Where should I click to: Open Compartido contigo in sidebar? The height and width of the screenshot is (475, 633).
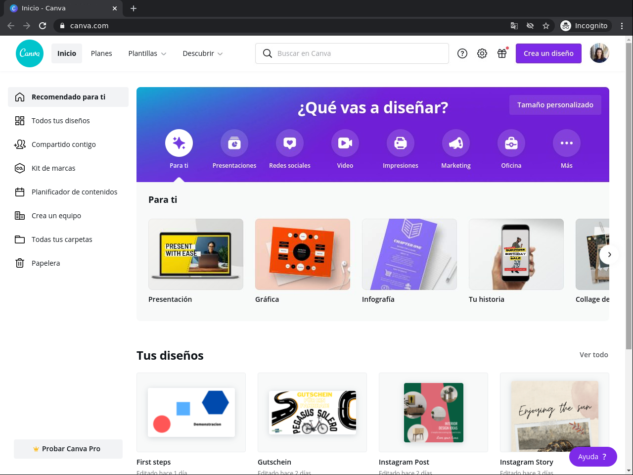[x=68, y=144]
